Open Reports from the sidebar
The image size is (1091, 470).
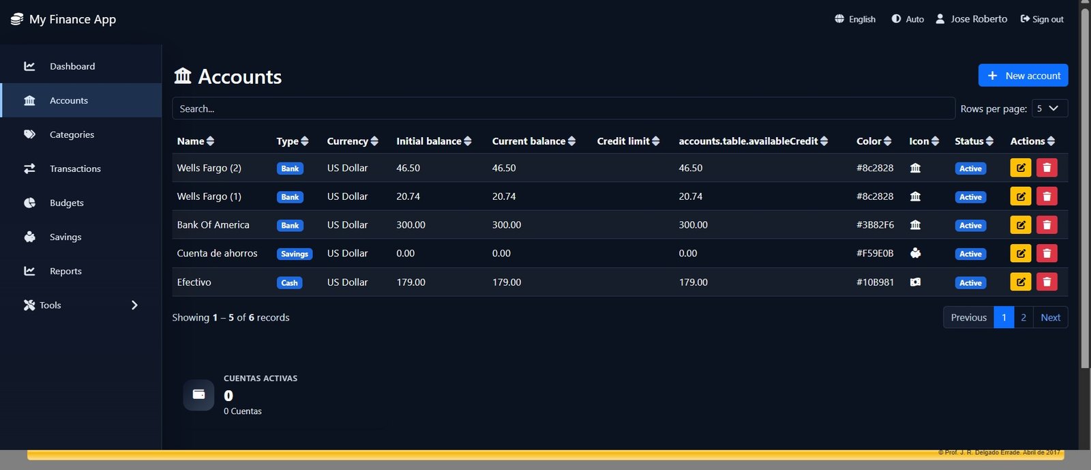(x=81, y=271)
